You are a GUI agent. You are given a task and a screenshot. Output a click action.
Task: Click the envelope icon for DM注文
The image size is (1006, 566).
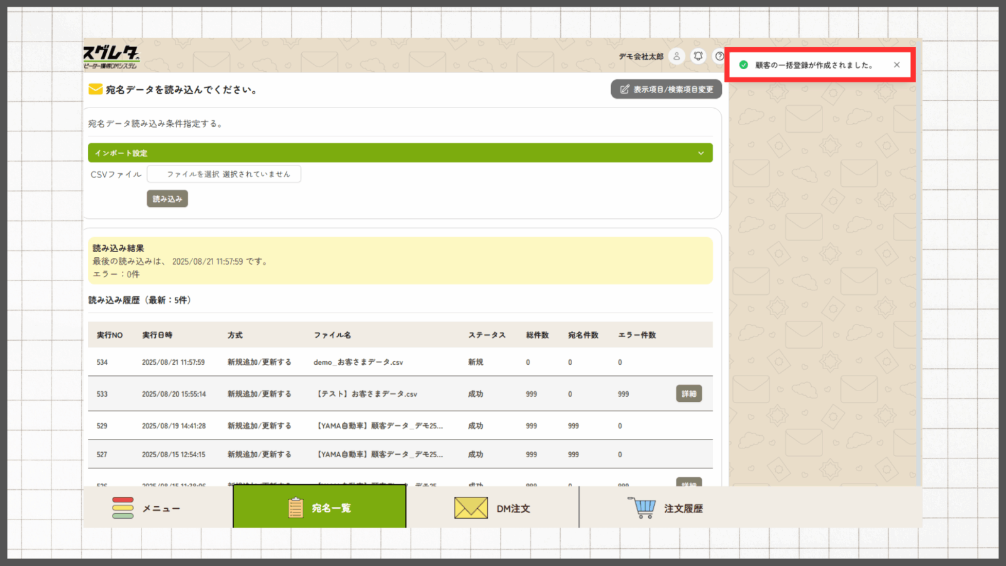pyautogui.click(x=471, y=508)
